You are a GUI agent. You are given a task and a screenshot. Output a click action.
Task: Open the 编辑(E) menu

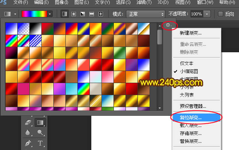point(41,2)
